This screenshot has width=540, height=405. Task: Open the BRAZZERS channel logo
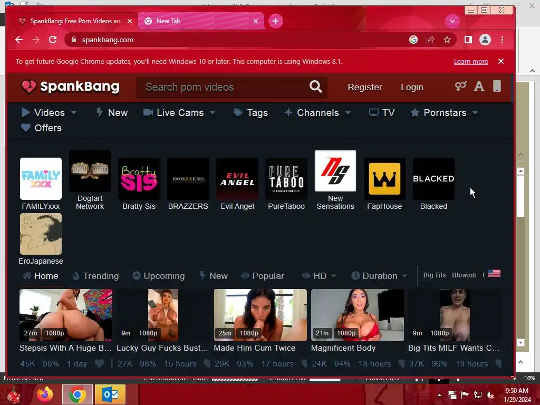pyautogui.click(x=188, y=179)
